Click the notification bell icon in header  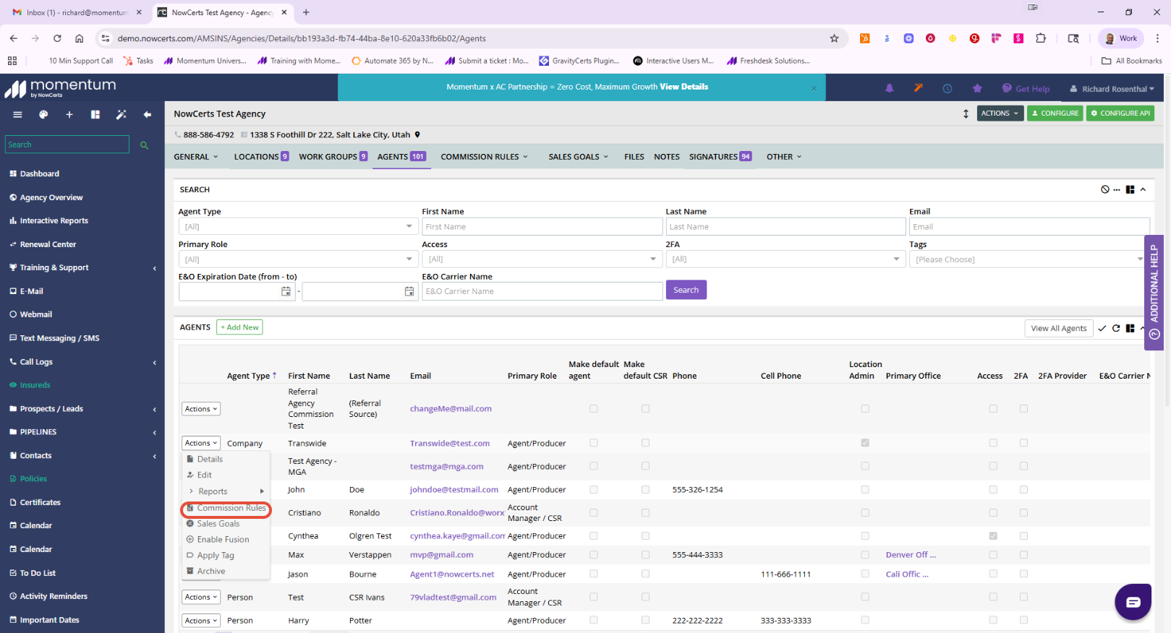pos(890,88)
